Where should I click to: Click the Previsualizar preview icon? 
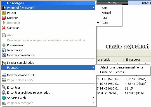(x=4, y=45)
